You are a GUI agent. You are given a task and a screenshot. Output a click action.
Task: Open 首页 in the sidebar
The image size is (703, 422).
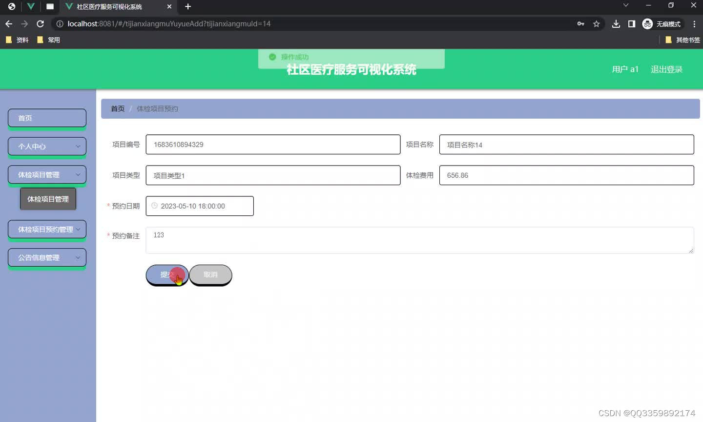click(47, 118)
